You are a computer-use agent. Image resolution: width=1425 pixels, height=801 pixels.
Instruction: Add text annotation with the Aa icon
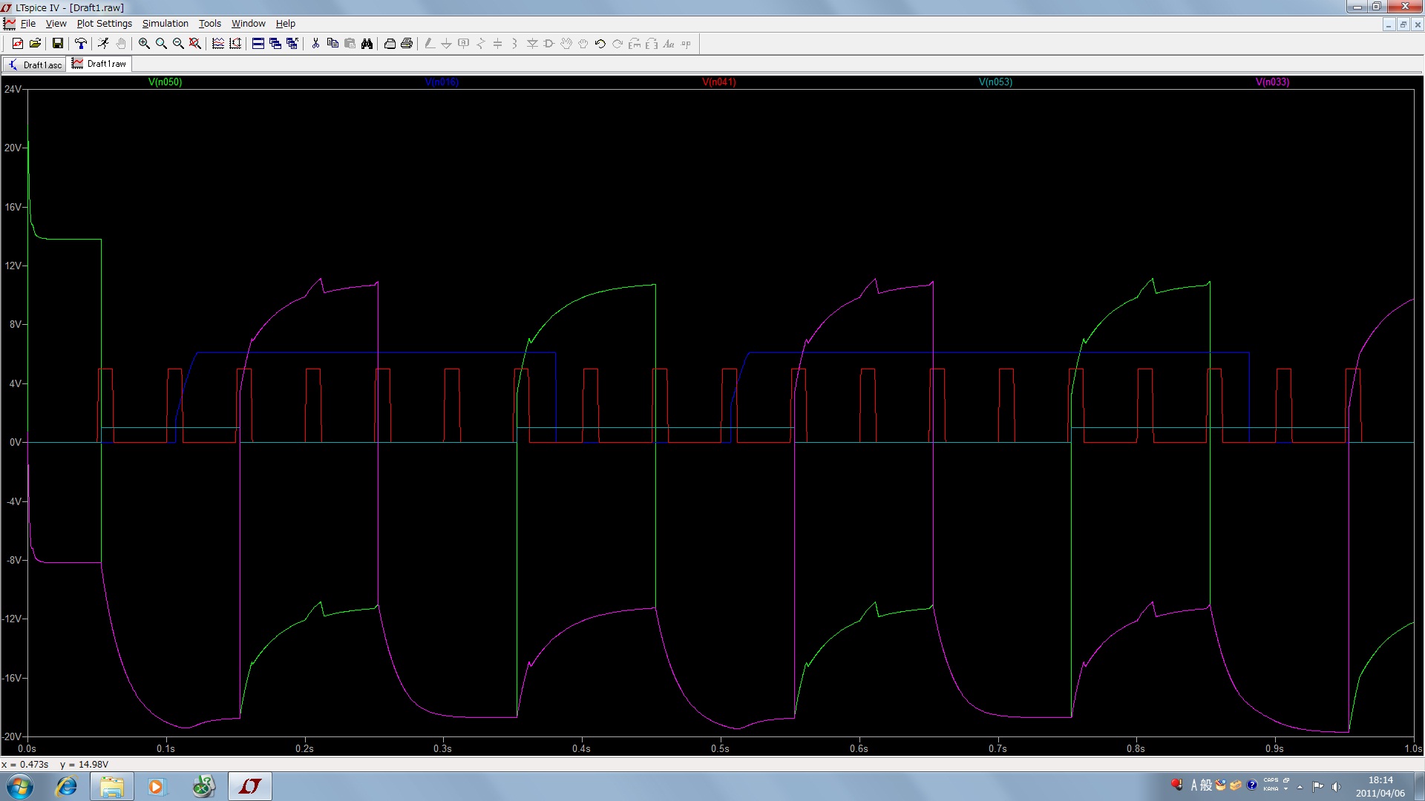[x=668, y=44]
